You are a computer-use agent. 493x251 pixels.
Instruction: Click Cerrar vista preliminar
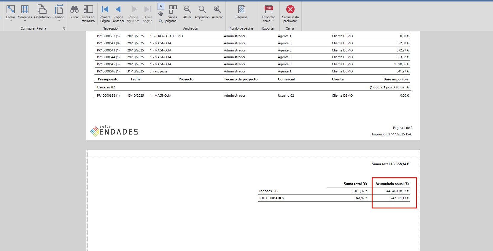[290, 13]
